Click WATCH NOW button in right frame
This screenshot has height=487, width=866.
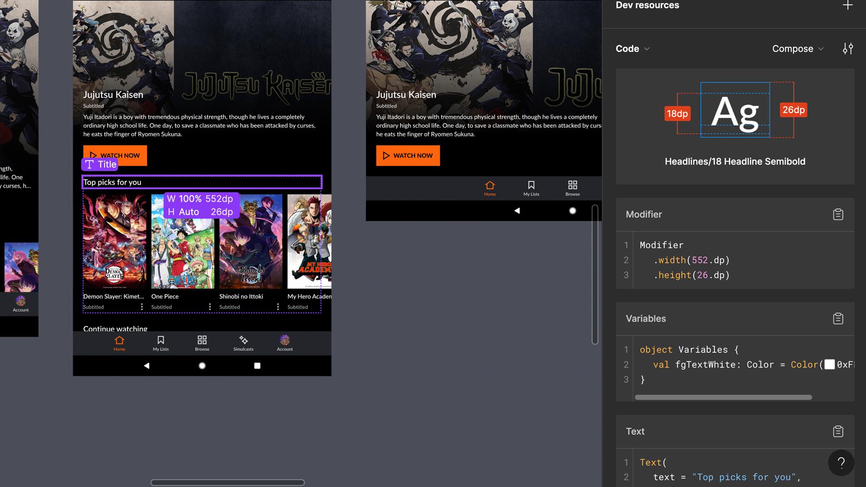[408, 155]
